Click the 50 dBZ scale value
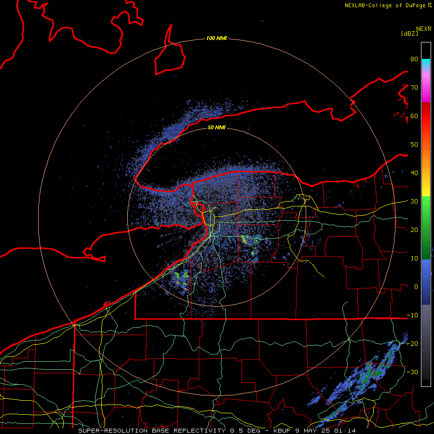434x434 pixels. [x=414, y=145]
